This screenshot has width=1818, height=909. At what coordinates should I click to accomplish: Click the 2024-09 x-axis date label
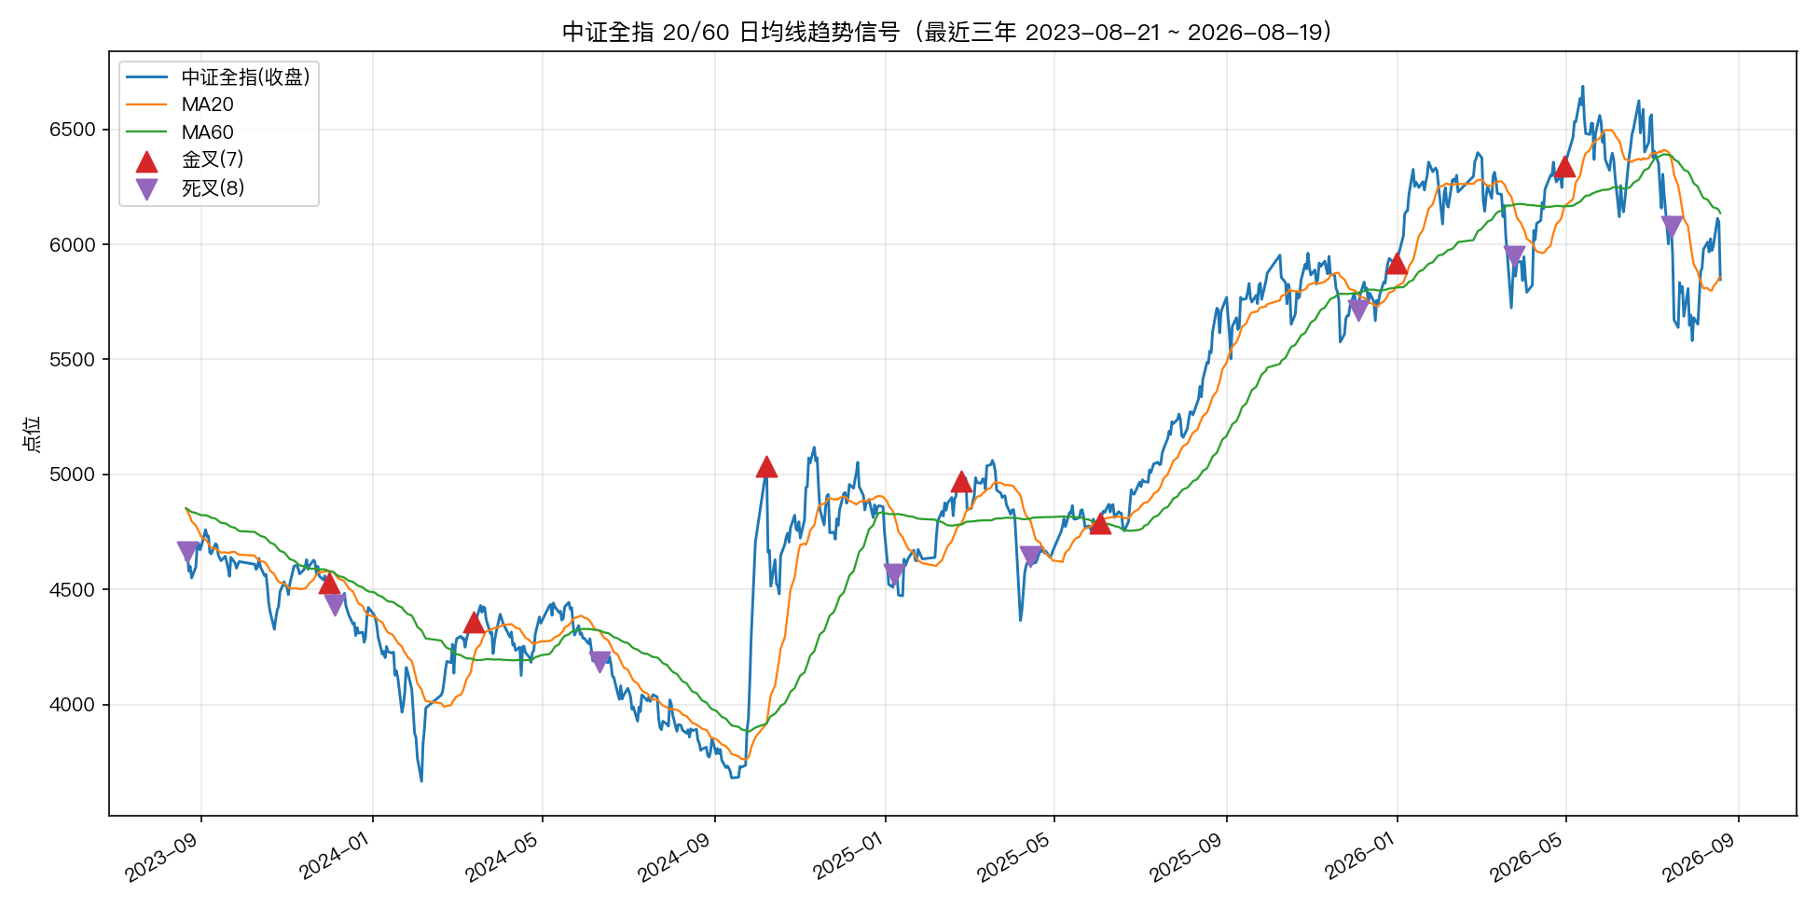[x=675, y=856]
